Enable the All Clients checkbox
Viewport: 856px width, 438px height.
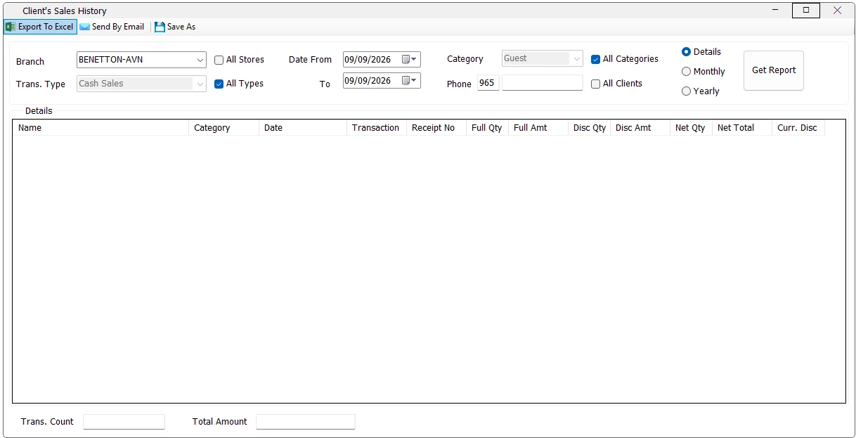595,84
